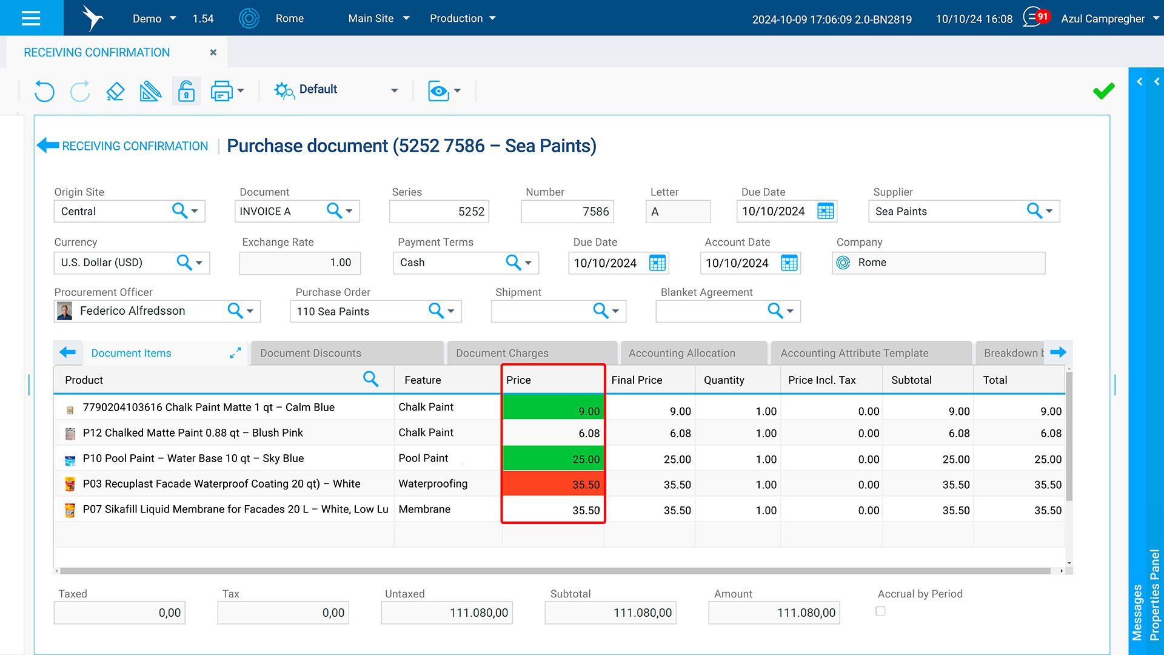Click the green checkmark confirm icon
This screenshot has height=655, width=1164.
click(x=1103, y=91)
